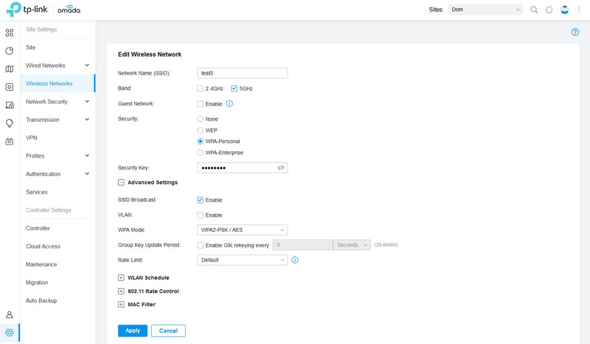The width and height of the screenshot is (590, 344).
Task: Open the Sites dropdown showing Dom
Action: click(485, 10)
